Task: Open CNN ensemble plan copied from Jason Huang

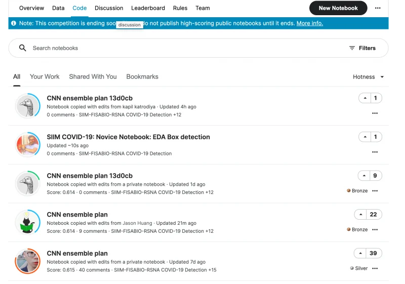Action: click(x=77, y=215)
